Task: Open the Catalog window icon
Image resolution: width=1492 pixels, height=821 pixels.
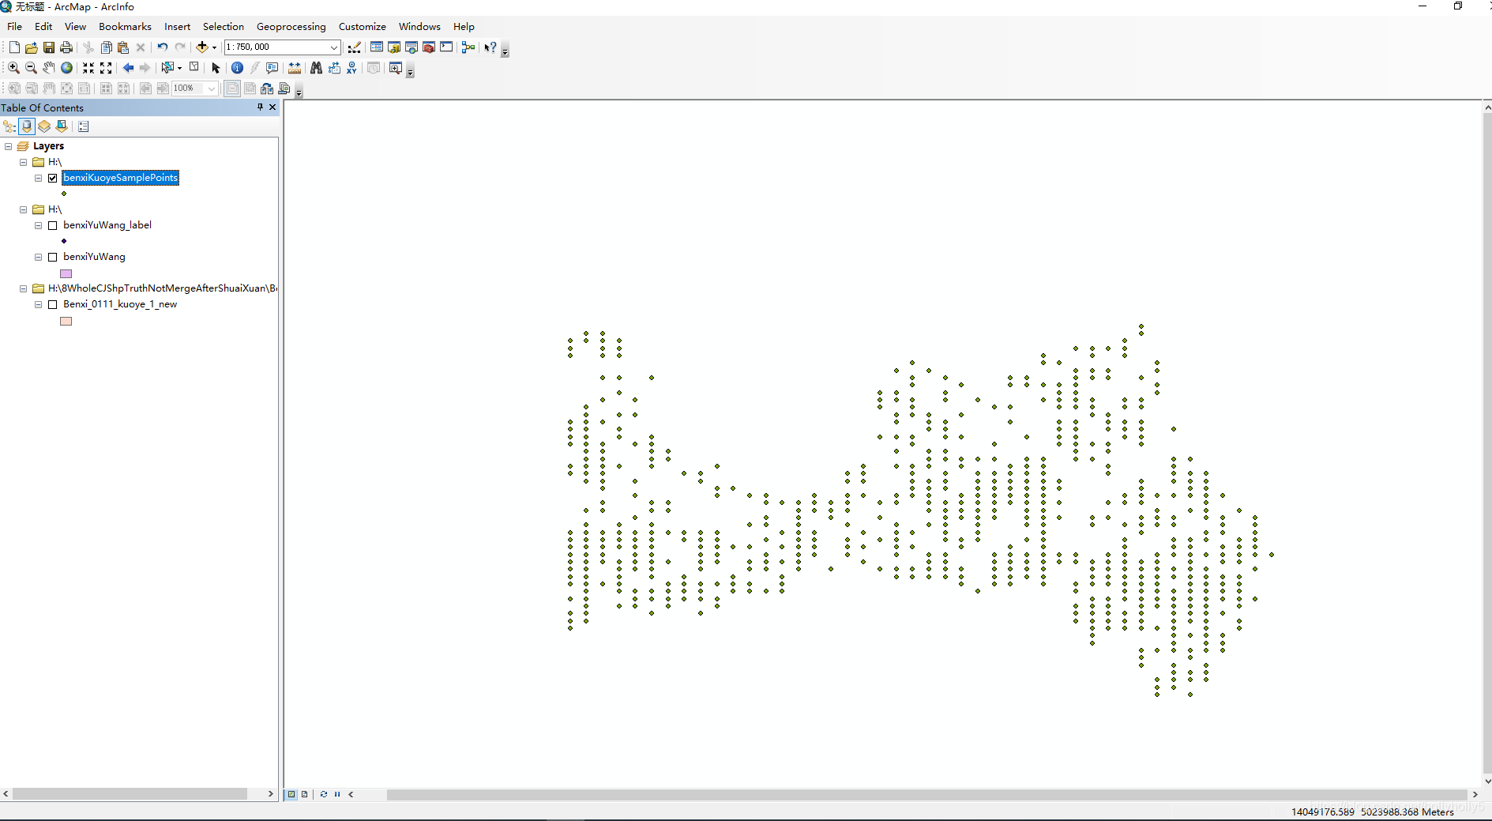Action: click(x=394, y=47)
